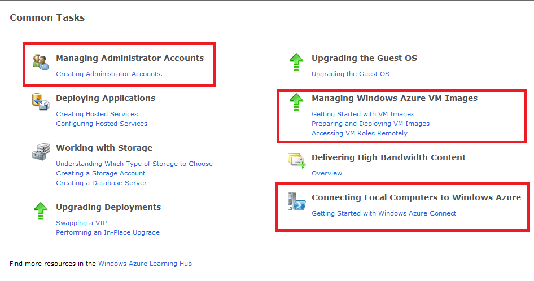Image resolution: width=534 pixels, height=281 pixels.
Task: Open Performing an In-Place Upgrade link
Action: (x=108, y=232)
